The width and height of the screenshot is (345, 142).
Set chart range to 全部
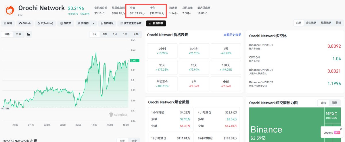tap(136, 34)
